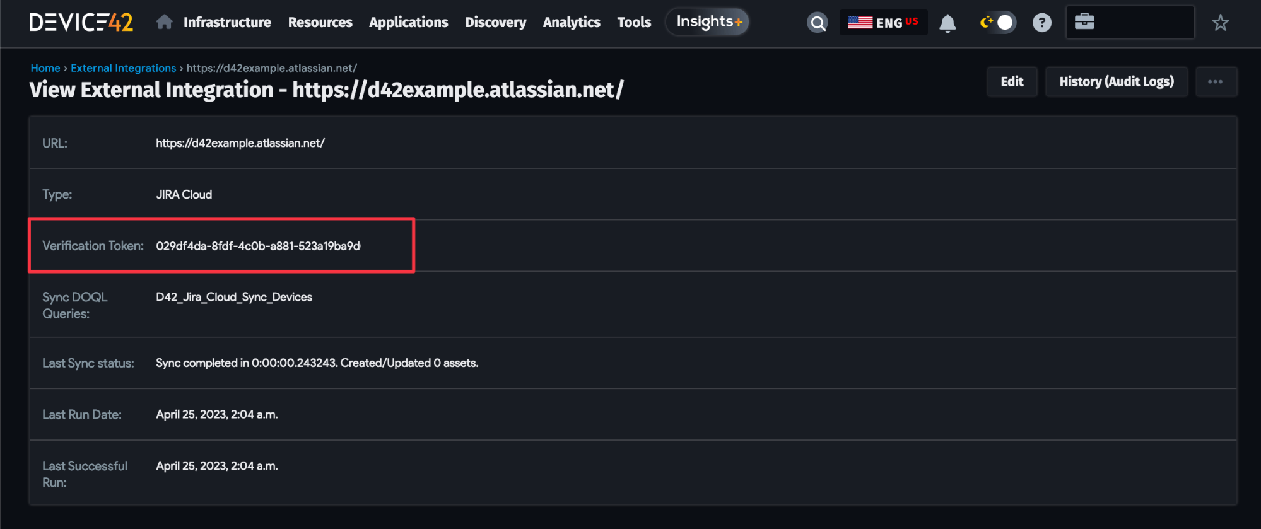
Task: Open History (Audit Logs)
Action: coord(1116,82)
